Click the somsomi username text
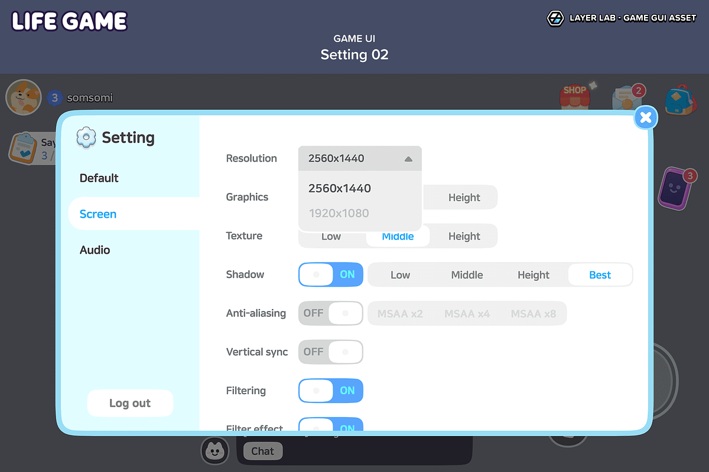 (90, 98)
